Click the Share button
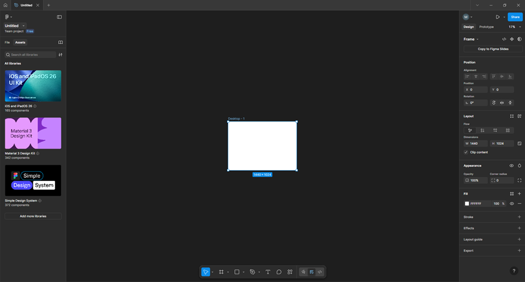This screenshot has width=525, height=282. [x=515, y=17]
